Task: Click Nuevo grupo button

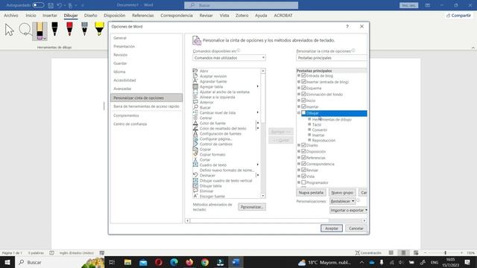Action: (x=342, y=192)
